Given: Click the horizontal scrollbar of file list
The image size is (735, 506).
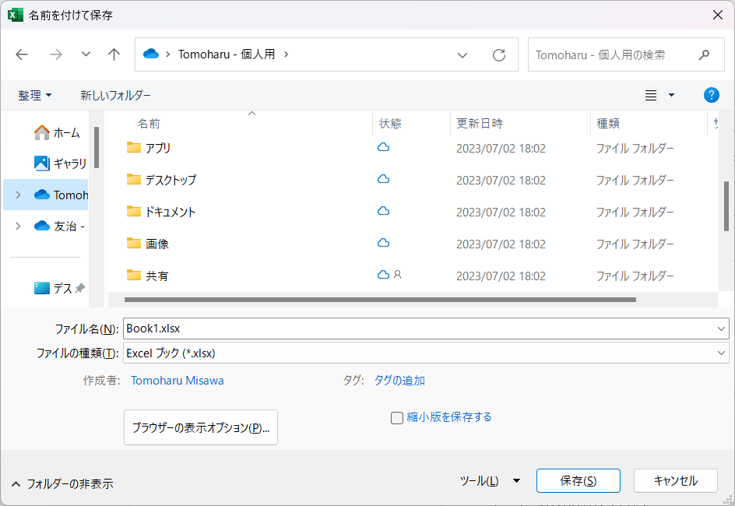Looking at the screenshot, I should pos(380,300).
